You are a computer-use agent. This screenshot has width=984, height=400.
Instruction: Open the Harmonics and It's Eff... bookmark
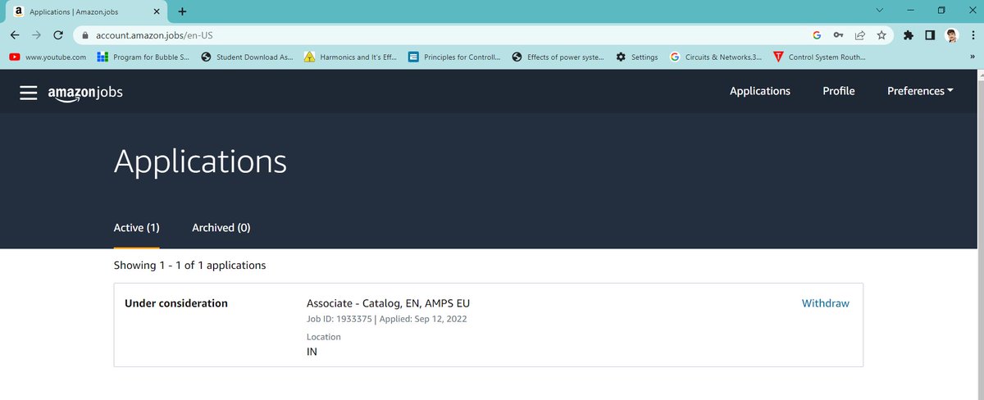click(x=350, y=57)
